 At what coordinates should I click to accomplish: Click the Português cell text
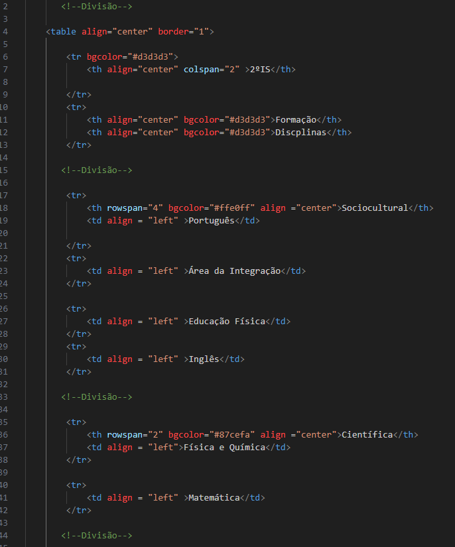212,221
